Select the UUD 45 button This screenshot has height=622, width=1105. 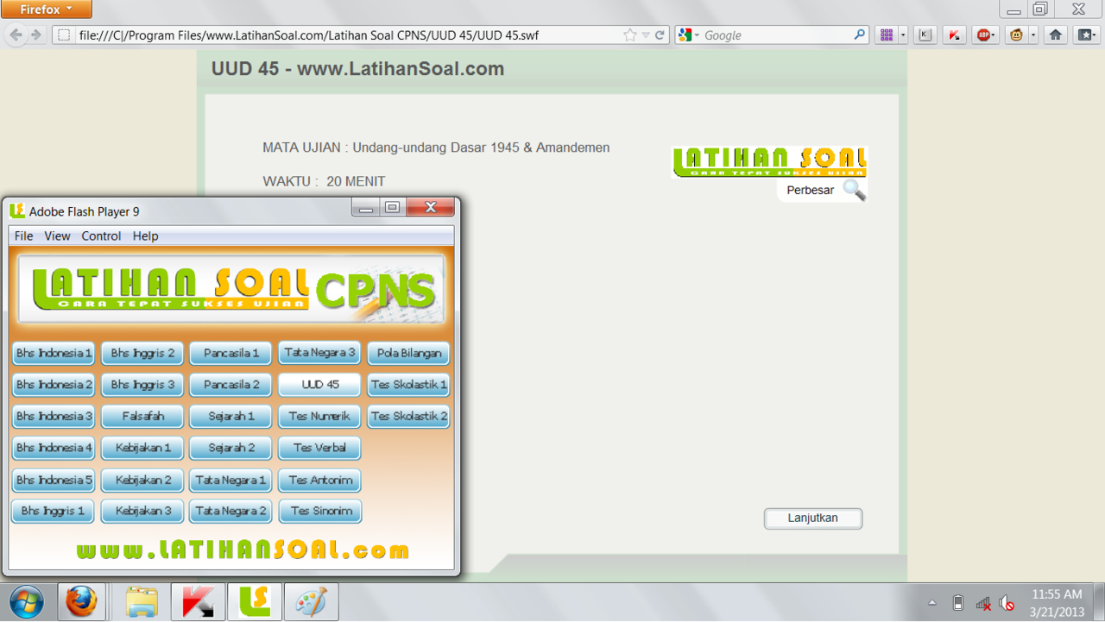pos(319,385)
